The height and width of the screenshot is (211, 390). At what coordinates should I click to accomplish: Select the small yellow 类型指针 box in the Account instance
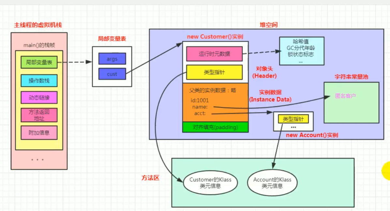click(x=293, y=119)
